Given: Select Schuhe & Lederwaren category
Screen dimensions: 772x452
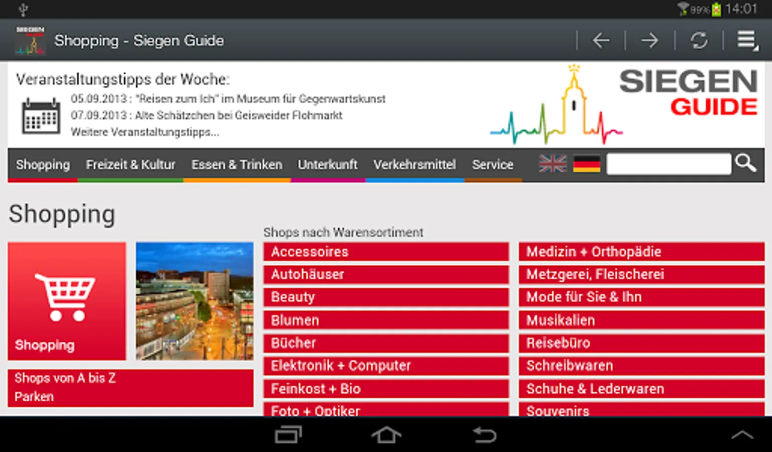Looking at the screenshot, I should pos(641,389).
